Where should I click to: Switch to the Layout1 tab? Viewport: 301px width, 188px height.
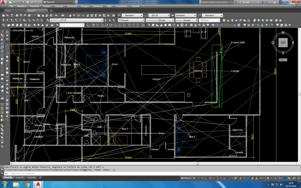20,177
